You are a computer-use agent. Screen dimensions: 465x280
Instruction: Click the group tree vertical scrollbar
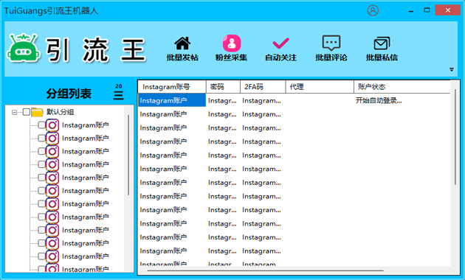(128, 155)
